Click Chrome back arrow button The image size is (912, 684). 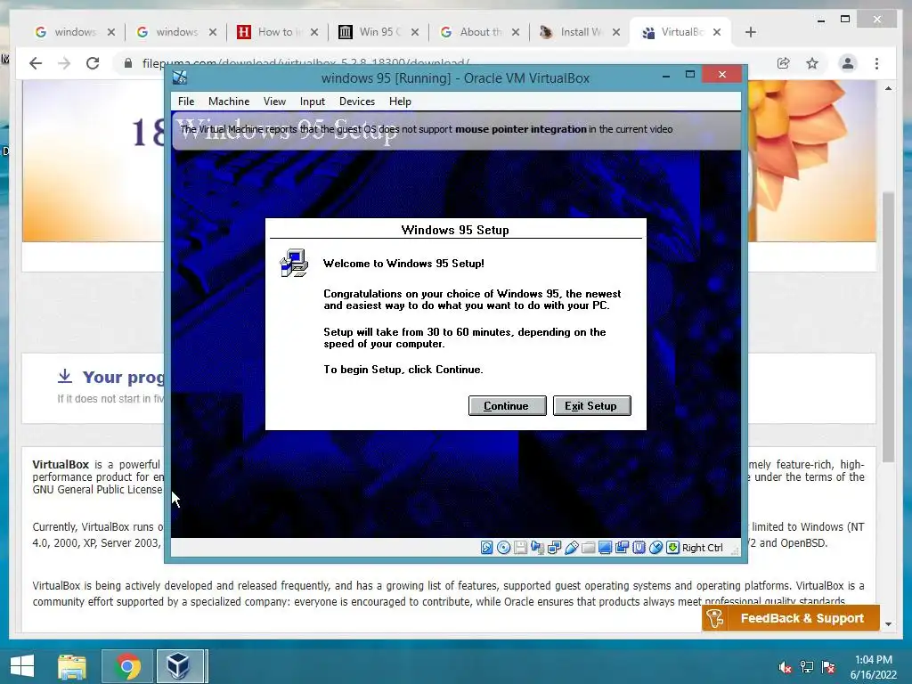coord(36,63)
